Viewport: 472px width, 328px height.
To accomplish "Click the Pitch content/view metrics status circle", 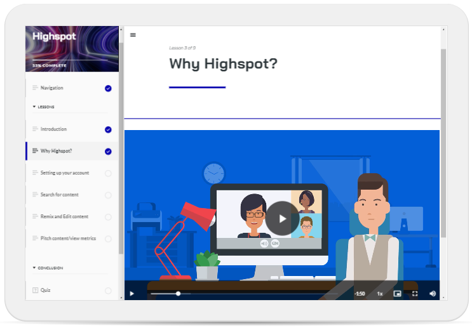I will pos(108,239).
